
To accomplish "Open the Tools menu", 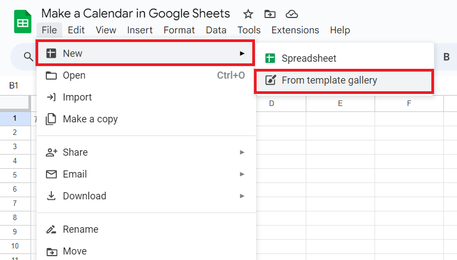I will pos(249,30).
